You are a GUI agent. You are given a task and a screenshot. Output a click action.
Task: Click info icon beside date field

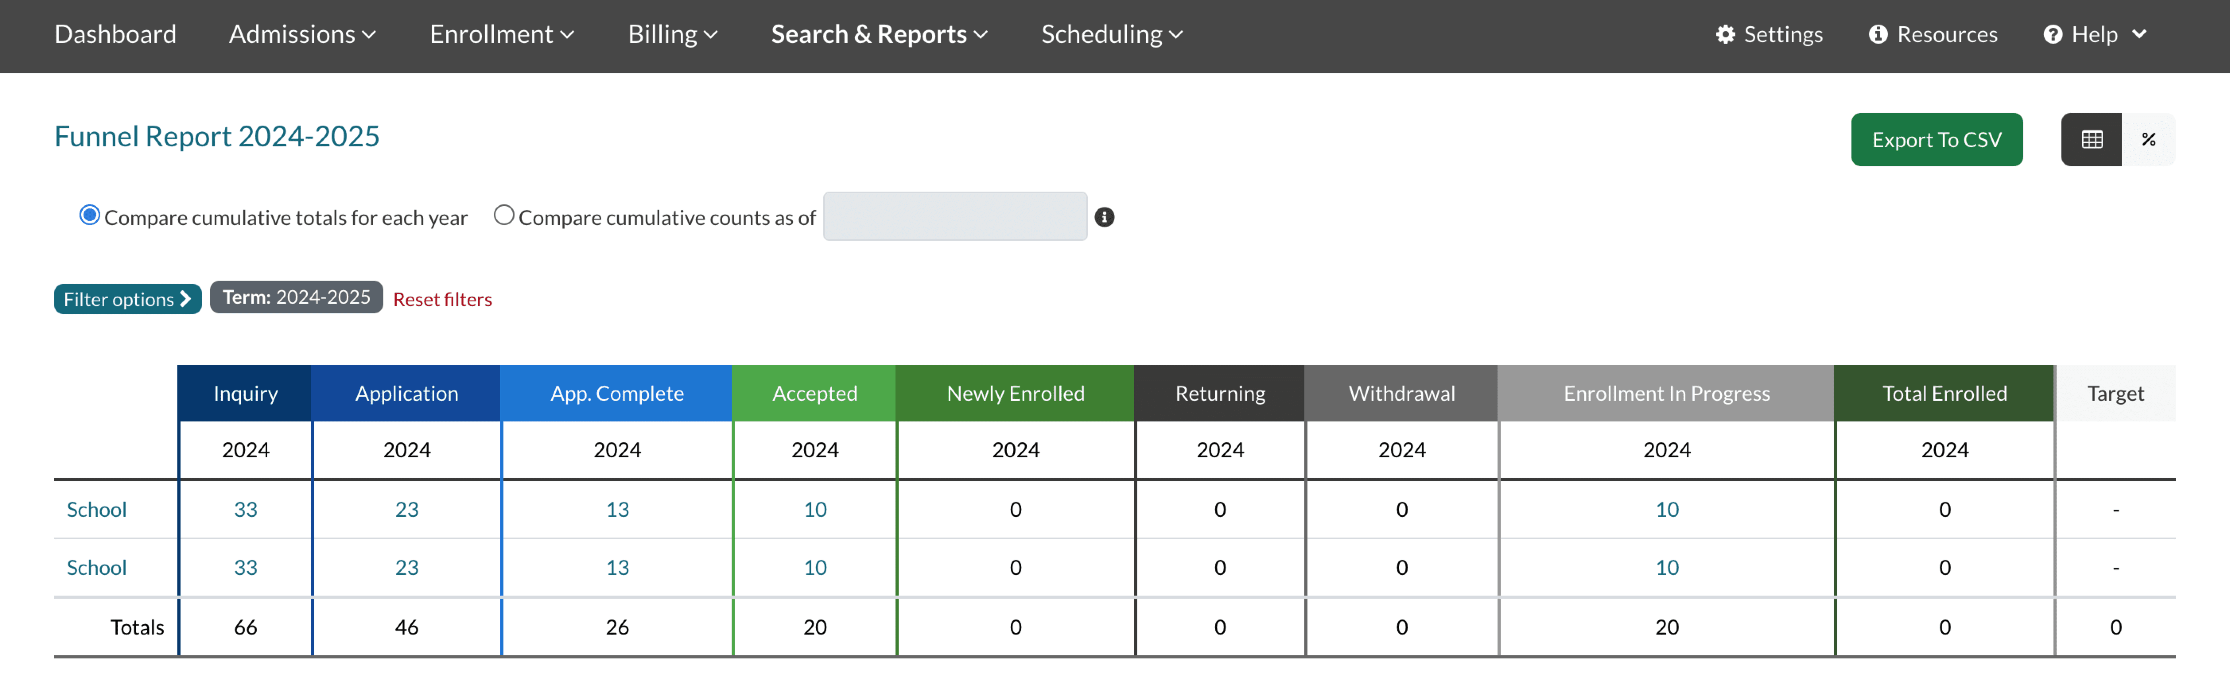(1104, 217)
